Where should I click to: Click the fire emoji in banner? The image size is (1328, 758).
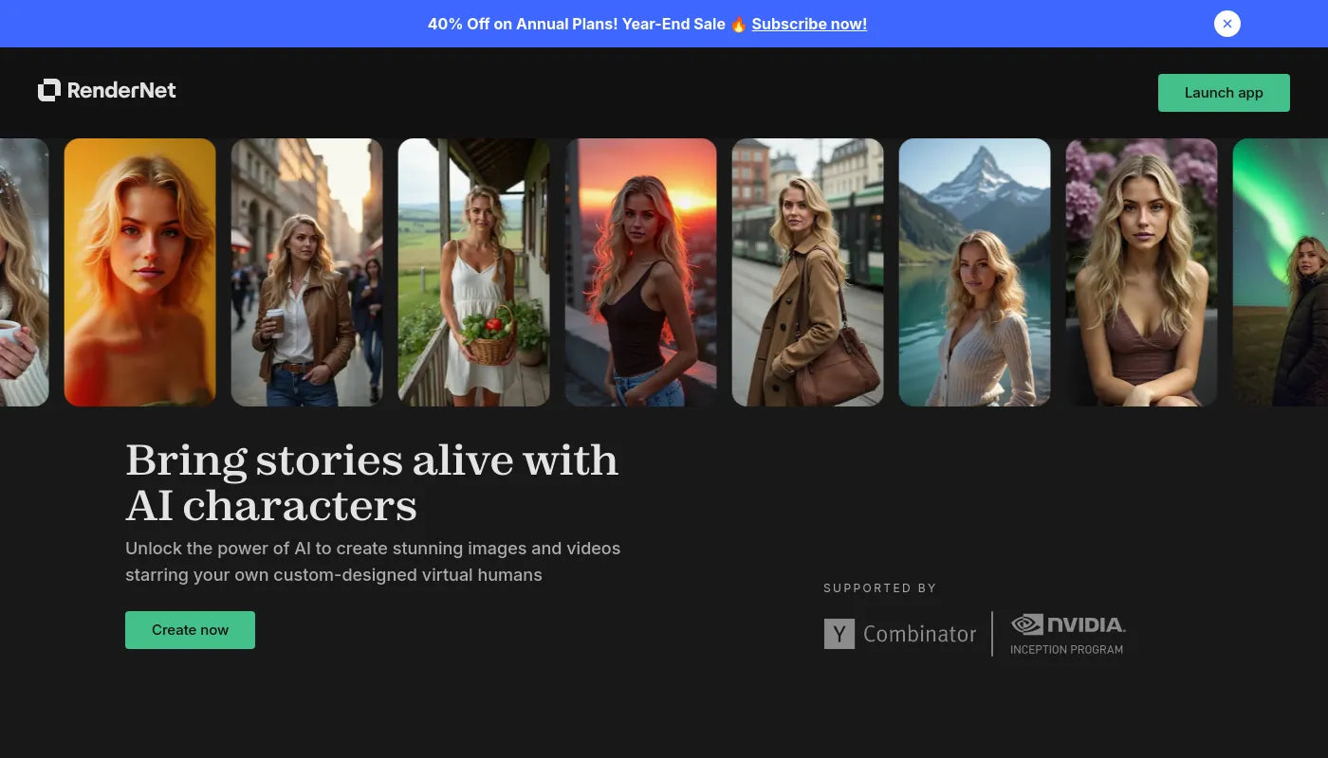pyautogui.click(x=738, y=25)
